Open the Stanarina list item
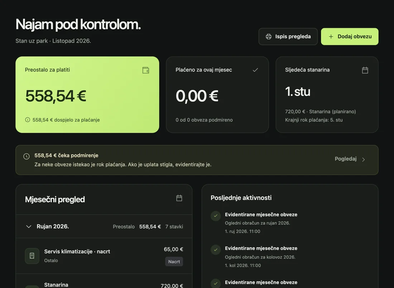This screenshot has width=394, height=288. point(104,281)
